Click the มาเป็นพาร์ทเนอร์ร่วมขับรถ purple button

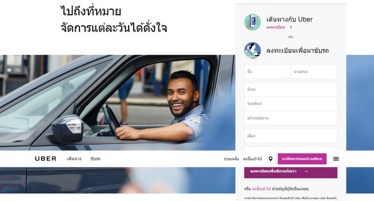pyautogui.click(x=302, y=159)
